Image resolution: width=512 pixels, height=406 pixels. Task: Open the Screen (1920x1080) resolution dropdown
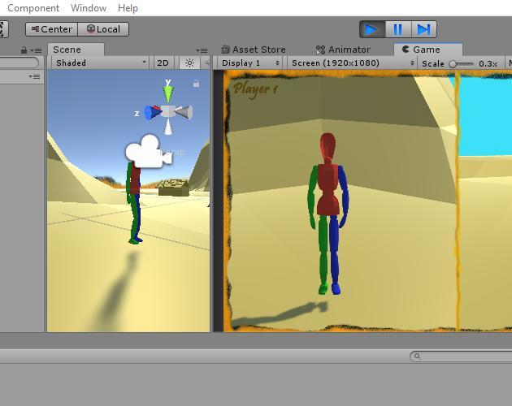point(351,63)
